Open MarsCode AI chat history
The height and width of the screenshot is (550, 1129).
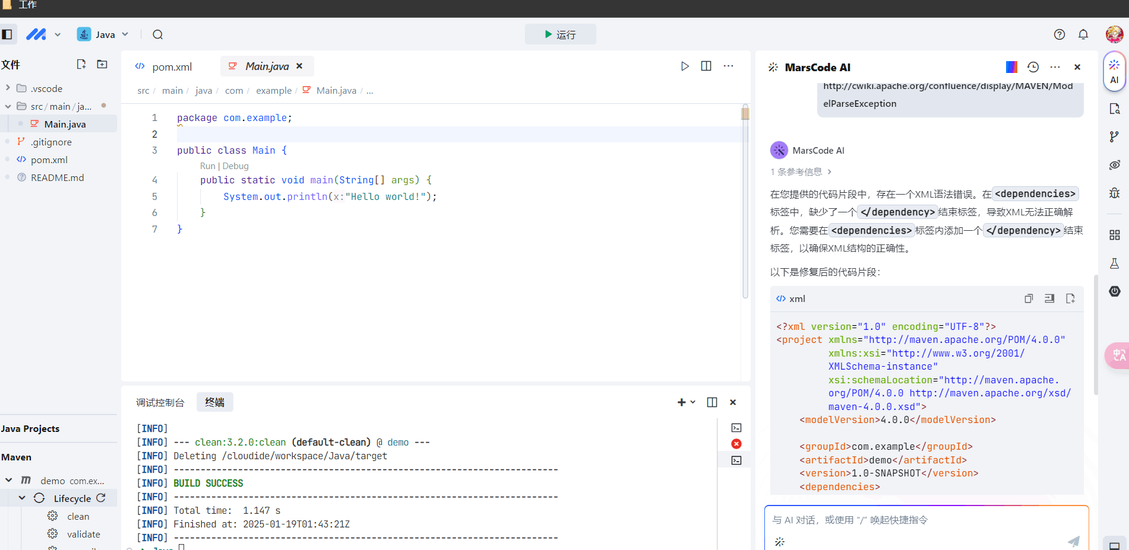click(x=1033, y=67)
